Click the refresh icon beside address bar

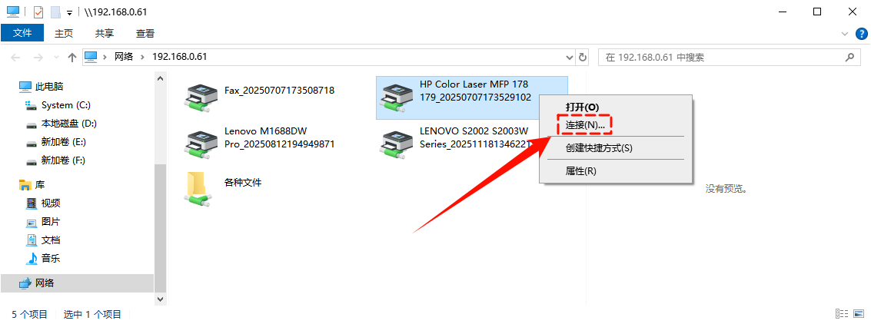583,57
